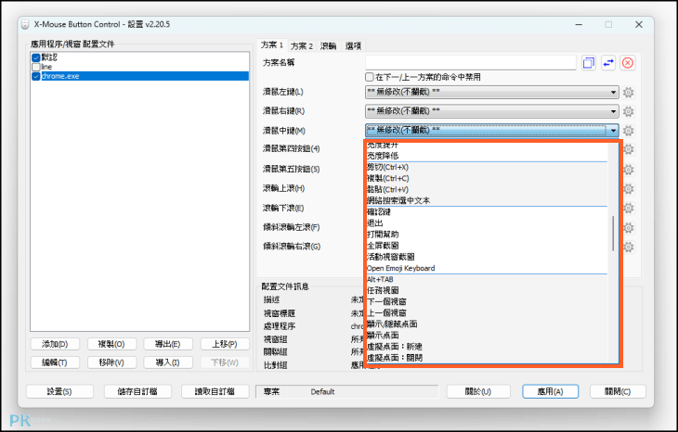
Task: Check 在下一/上一方案的命令中禁用
Action: pyautogui.click(x=370, y=77)
